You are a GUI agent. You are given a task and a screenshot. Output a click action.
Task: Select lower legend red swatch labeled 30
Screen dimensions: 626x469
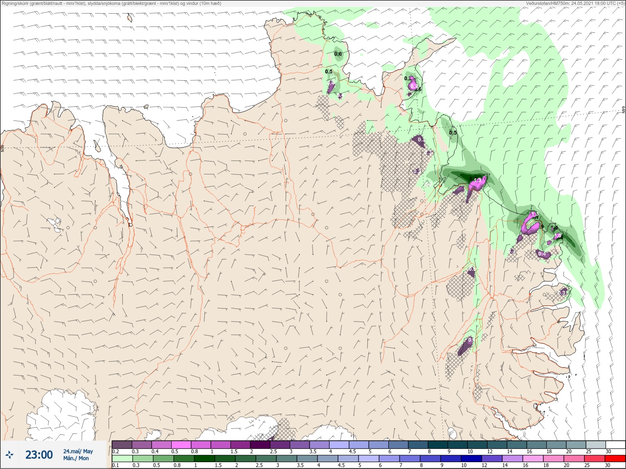(x=615, y=459)
